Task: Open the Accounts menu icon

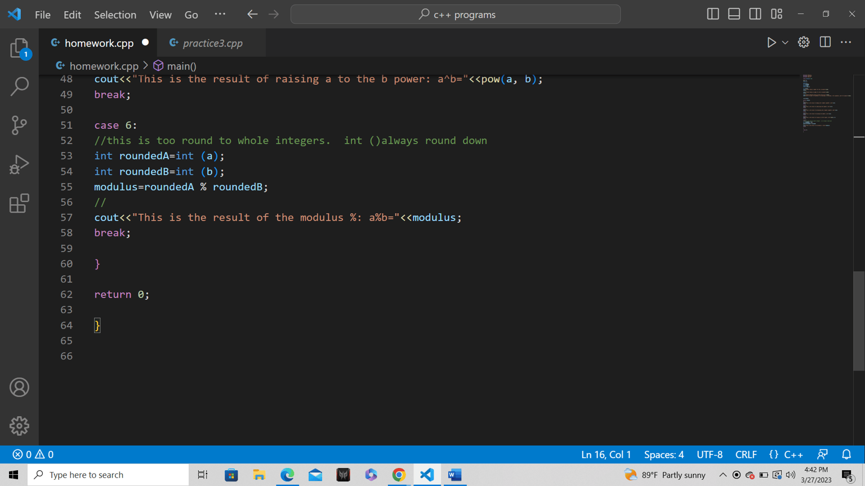Action: [19, 388]
